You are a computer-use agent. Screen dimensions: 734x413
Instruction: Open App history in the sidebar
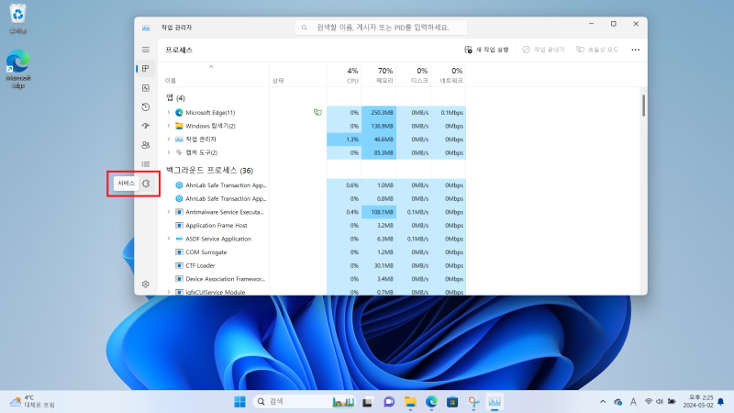(146, 106)
